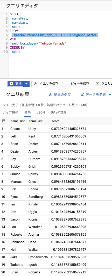Click the score 0.07396021485328674
112x276 pixels.
coord(69,129)
